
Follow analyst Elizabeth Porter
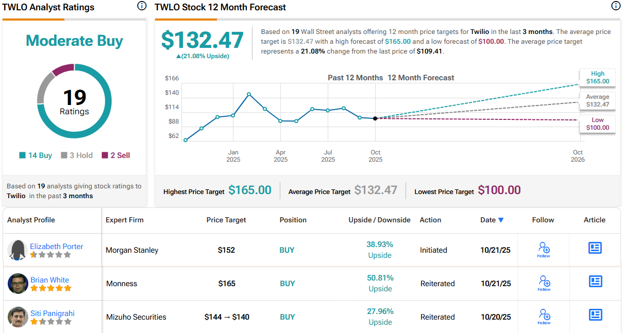tap(544, 250)
